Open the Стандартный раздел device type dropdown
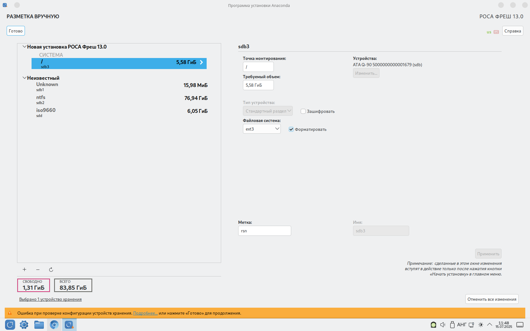This screenshot has height=331, width=530. pyautogui.click(x=268, y=111)
